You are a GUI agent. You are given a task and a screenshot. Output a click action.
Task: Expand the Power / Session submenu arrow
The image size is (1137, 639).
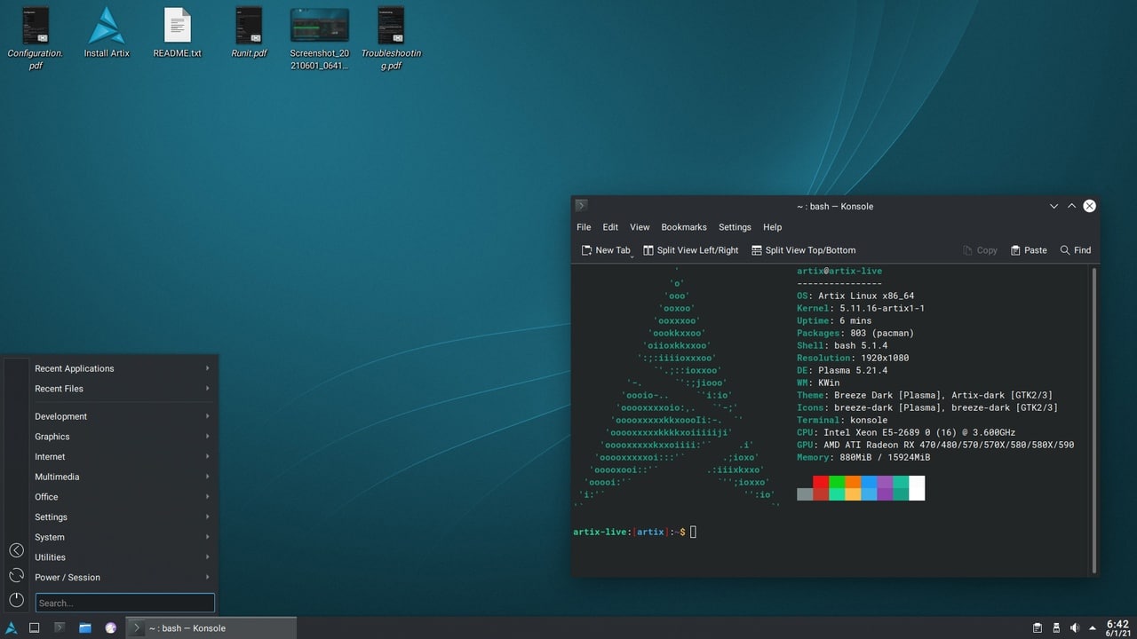(208, 577)
